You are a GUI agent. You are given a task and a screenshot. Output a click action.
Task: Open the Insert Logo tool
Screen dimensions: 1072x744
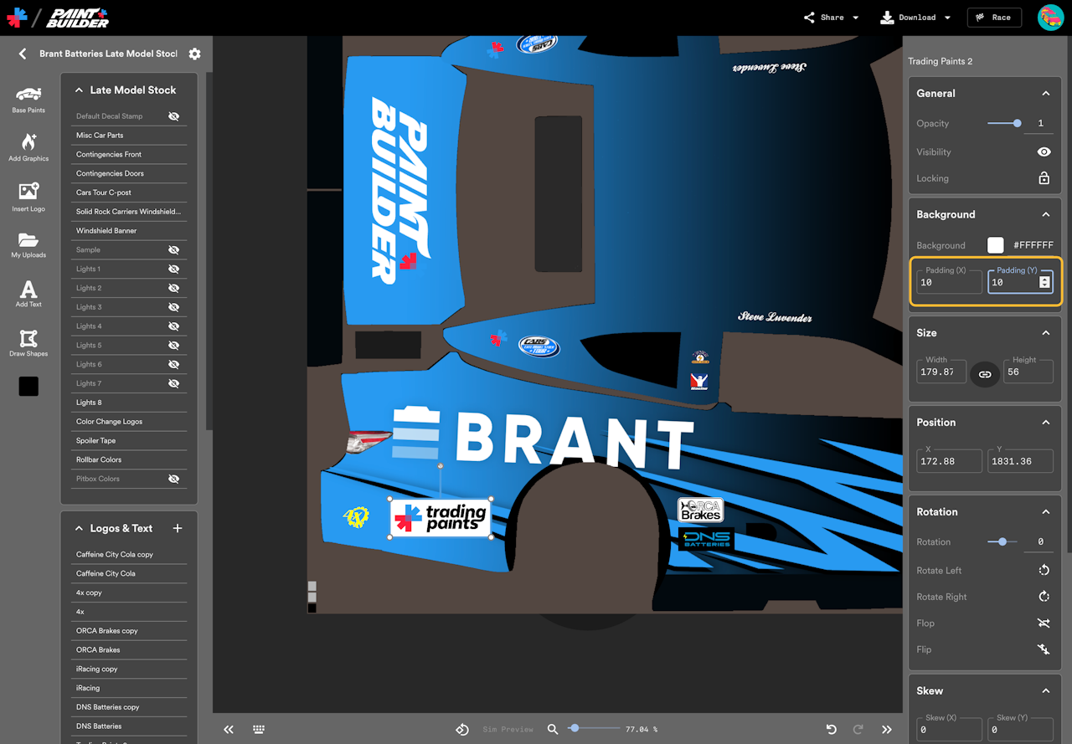click(28, 196)
